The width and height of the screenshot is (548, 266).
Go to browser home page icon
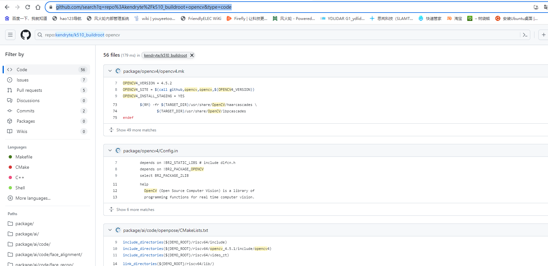click(38, 7)
